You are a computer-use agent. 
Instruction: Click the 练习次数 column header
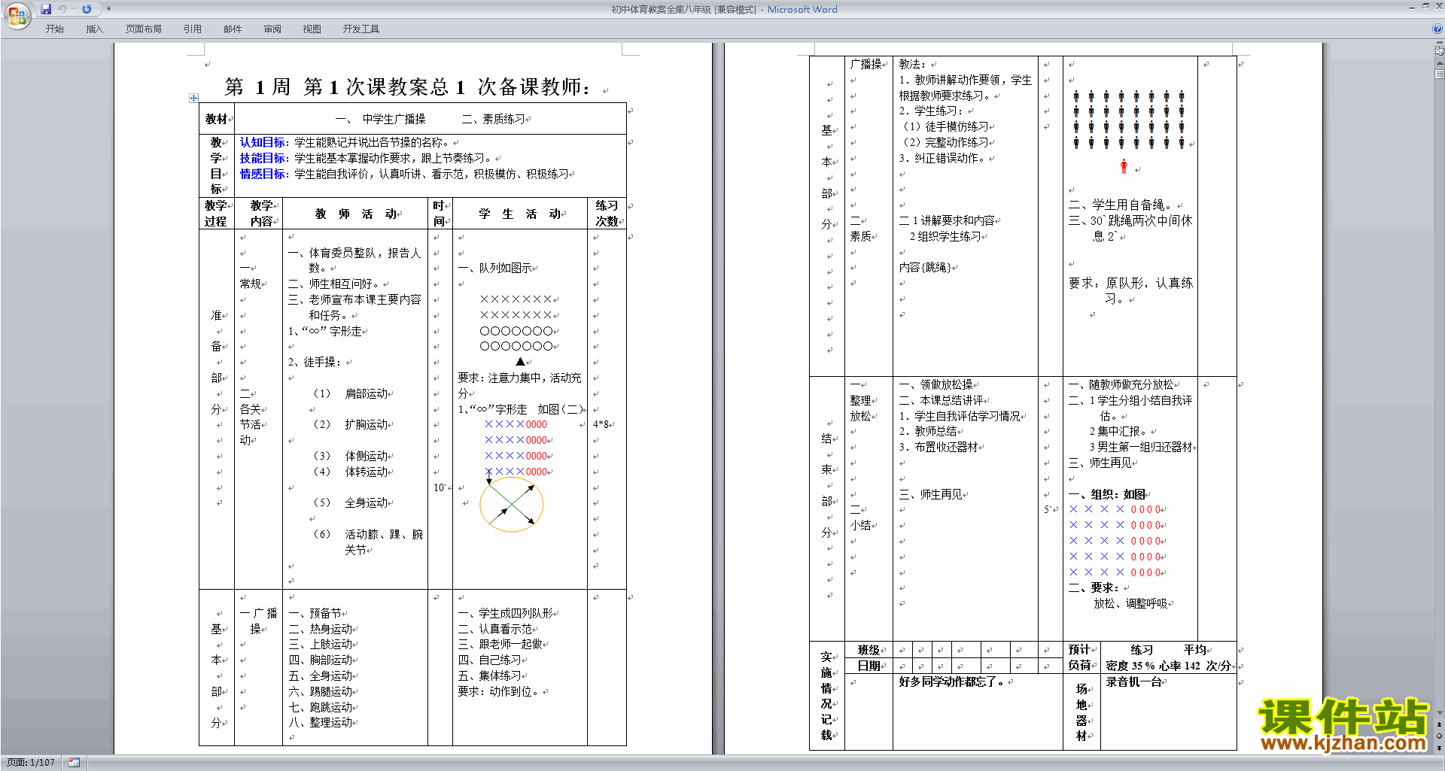[x=607, y=214]
